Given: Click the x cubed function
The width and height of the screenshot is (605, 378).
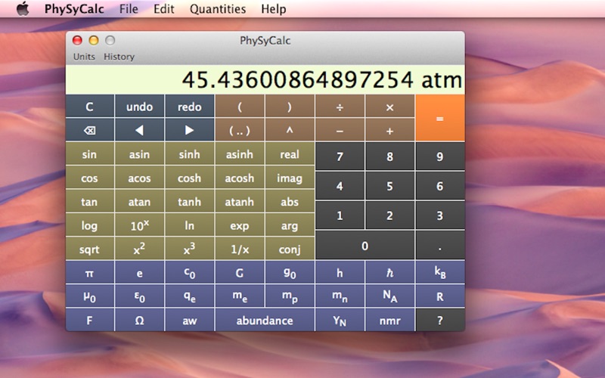Looking at the screenshot, I should (x=189, y=249).
